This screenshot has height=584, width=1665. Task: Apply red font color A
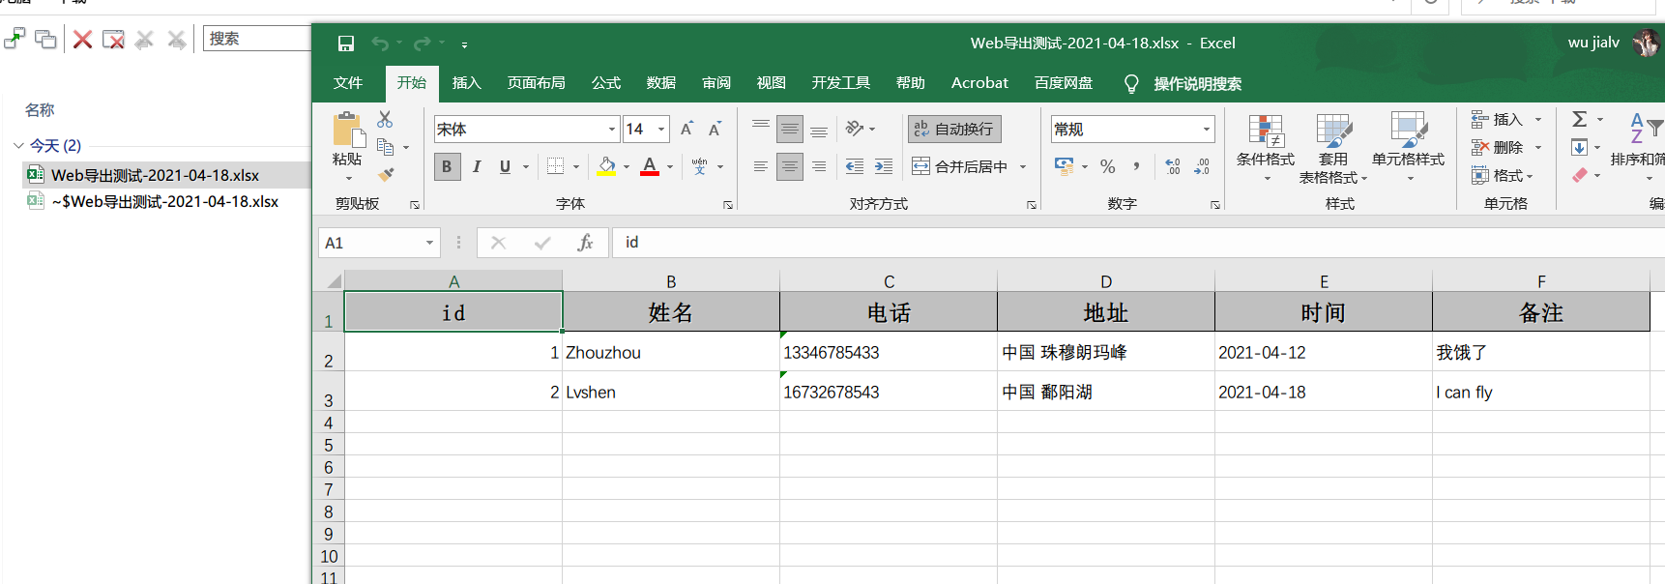tap(650, 166)
